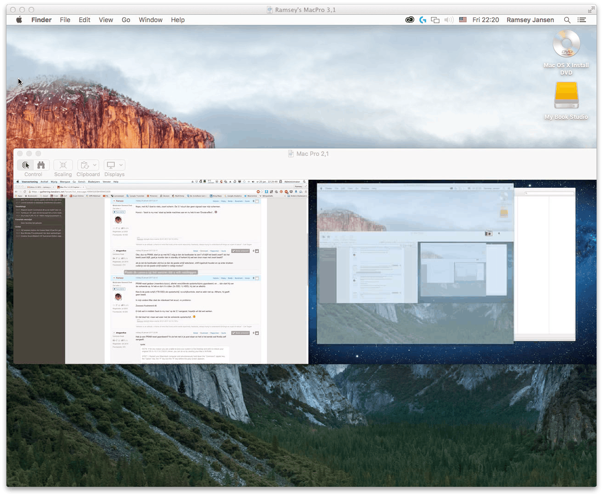This screenshot has width=603, height=496.
Task: Click Beste antwoord on "Heb je een PRAM" post
Action: coord(240,333)
